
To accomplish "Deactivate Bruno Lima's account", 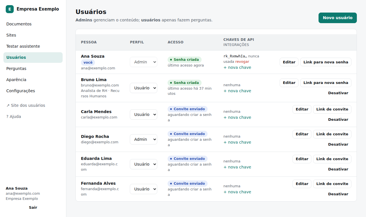I will (338, 93).
